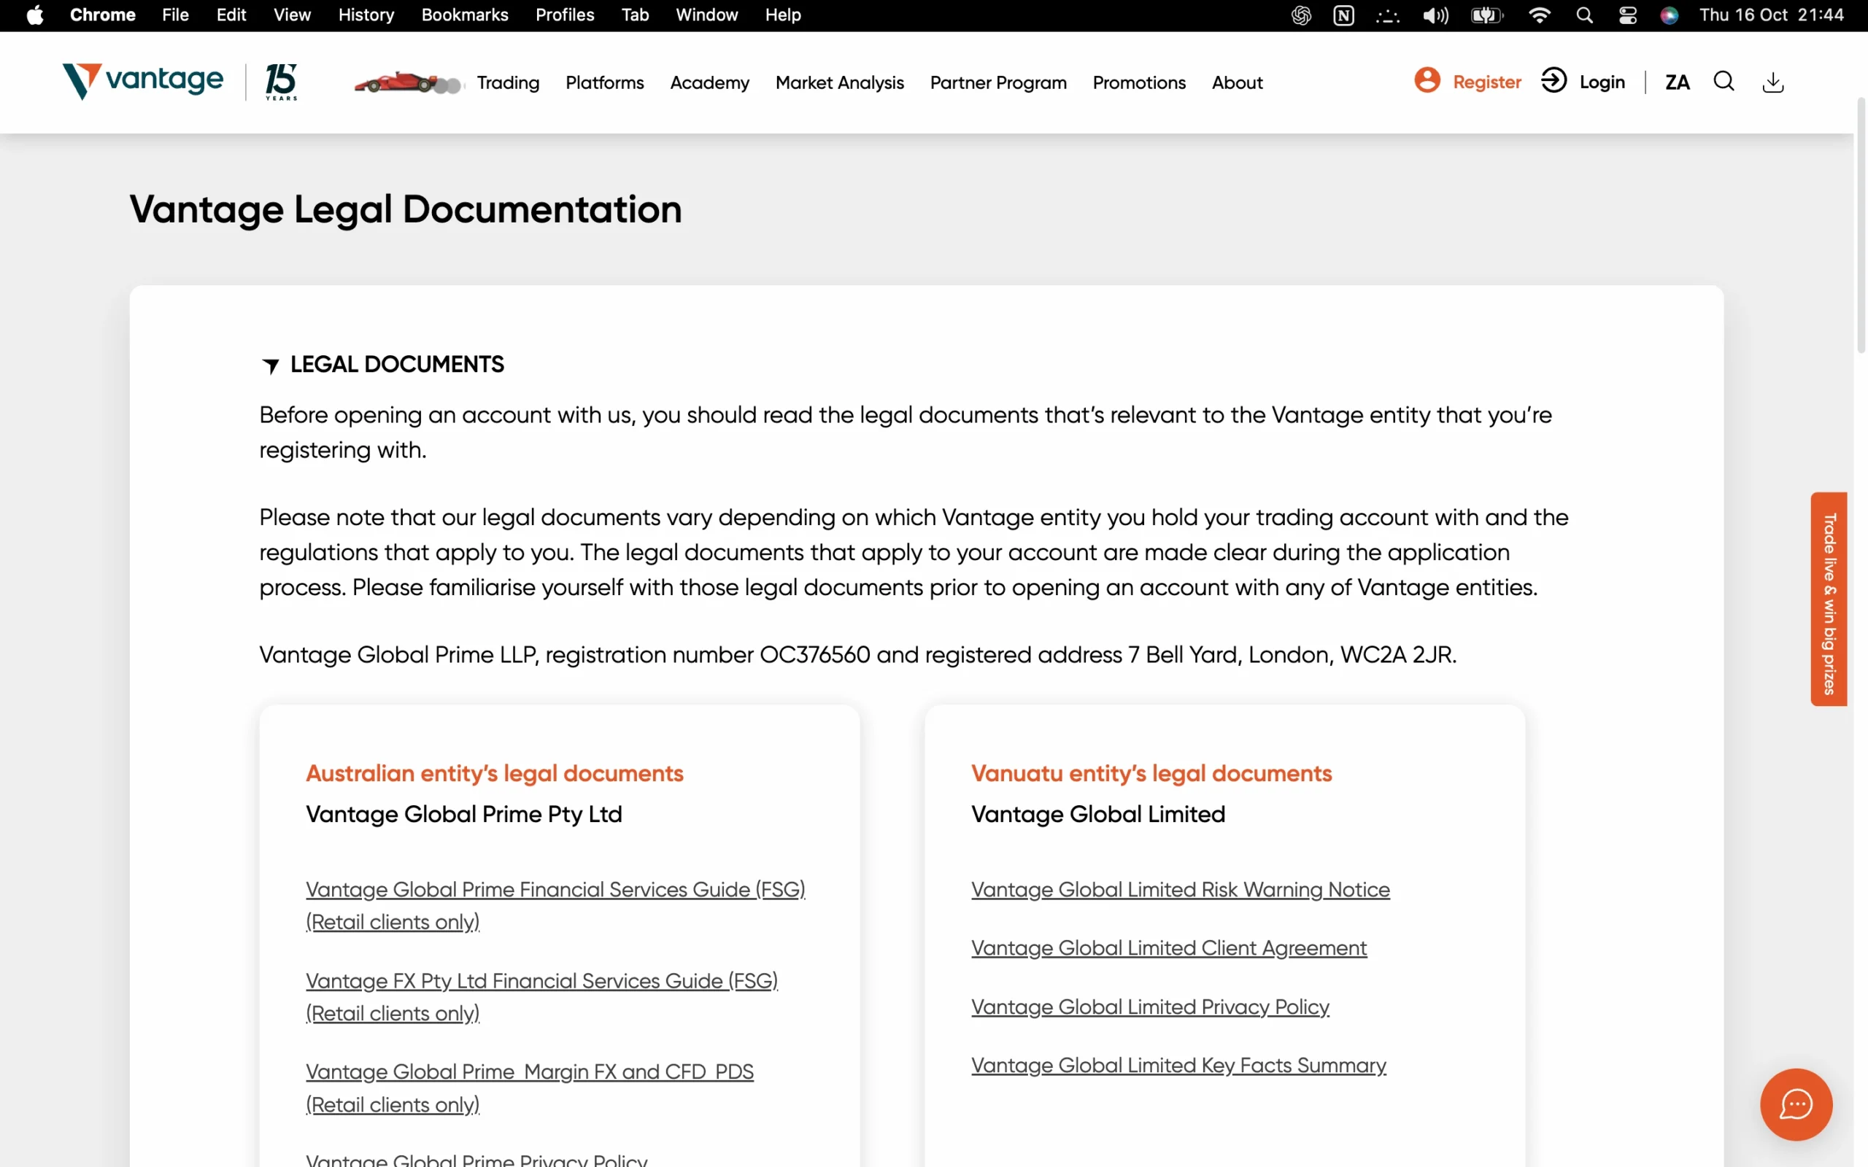Open the live chat bubble
The width and height of the screenshot is (1868, 1167).
[x=1796, y=1104]
